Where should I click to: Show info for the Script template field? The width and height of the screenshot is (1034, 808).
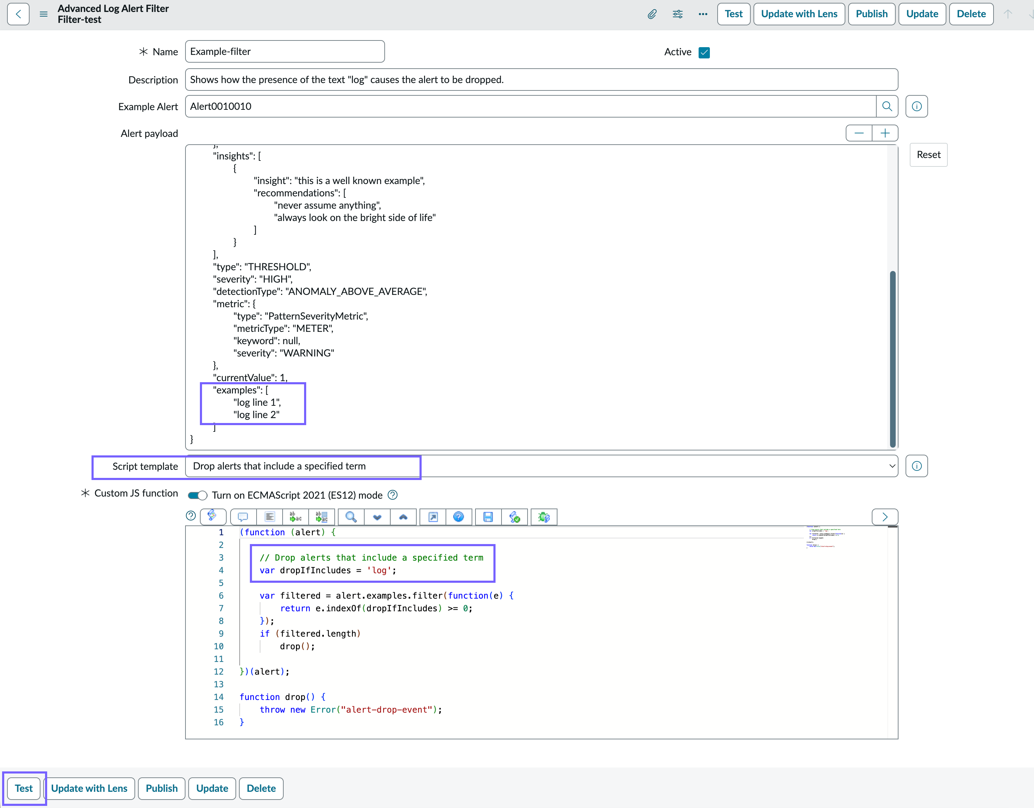pos(916,466)
